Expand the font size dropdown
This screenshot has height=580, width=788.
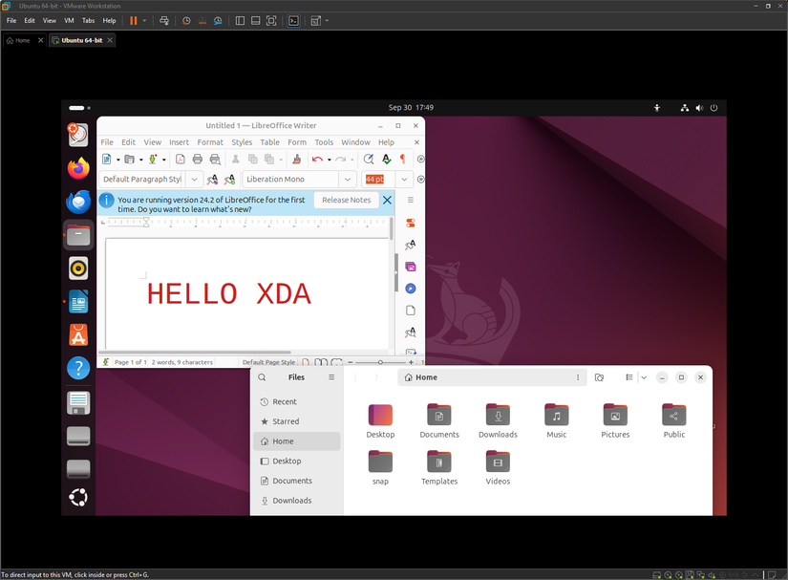tap(402, 179)
